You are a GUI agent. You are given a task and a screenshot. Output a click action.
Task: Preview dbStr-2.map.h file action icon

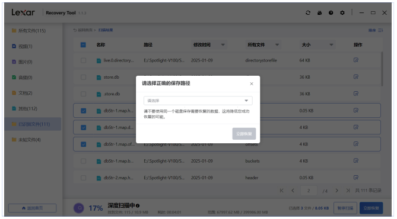pos(356,178)
